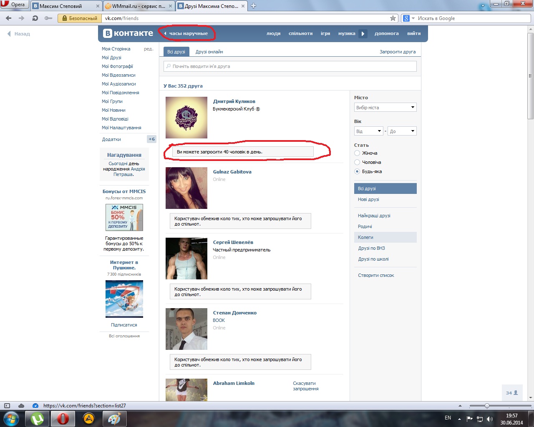Click the MMCIS bonus ad image
The image size is (534, 427).
pos(124,217)
